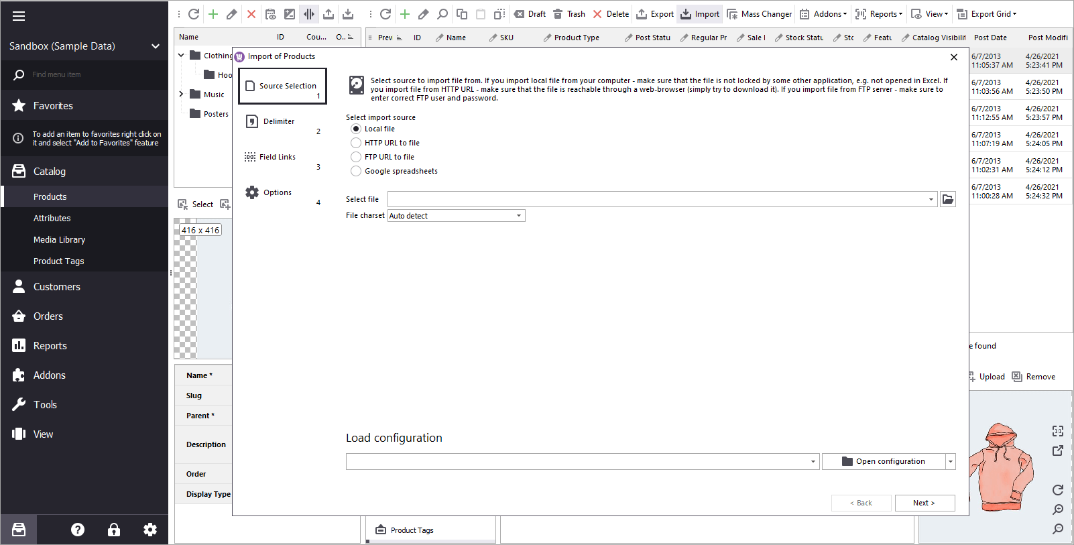This screenshot has height=545, width=1074.
Task: Open the File charset dropdown
Action: click(456, 216)
